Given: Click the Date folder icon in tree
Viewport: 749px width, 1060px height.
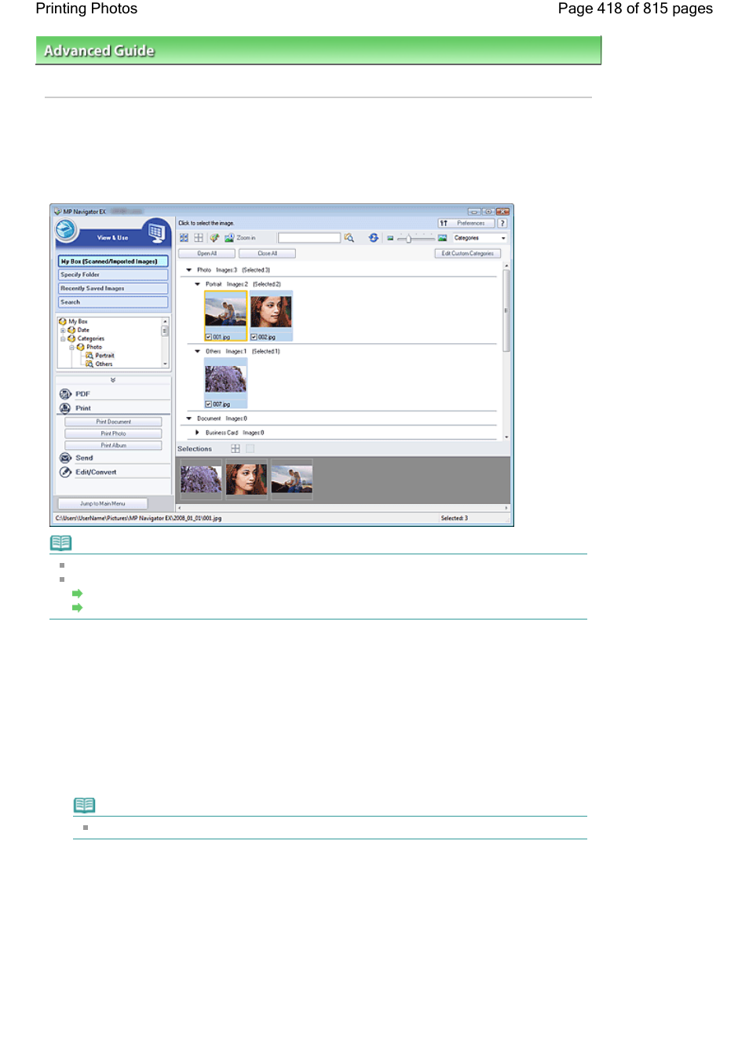Looking at the screenshot, I should (x=71, y=330).
